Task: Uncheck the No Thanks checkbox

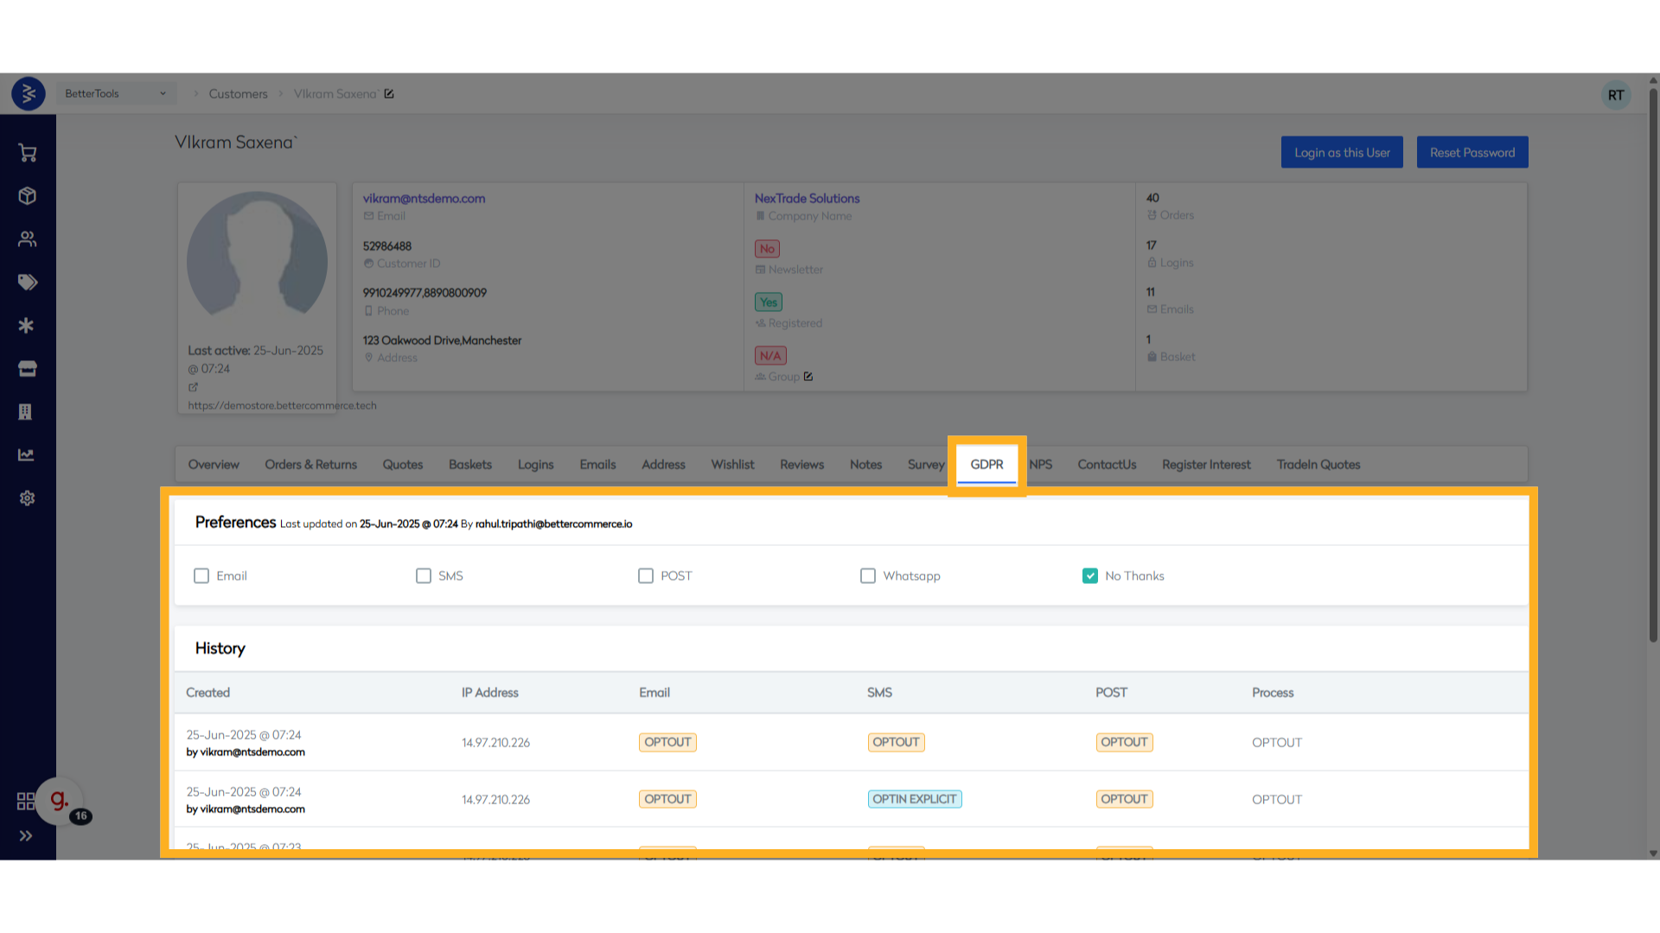Action: coord(1090,576)
